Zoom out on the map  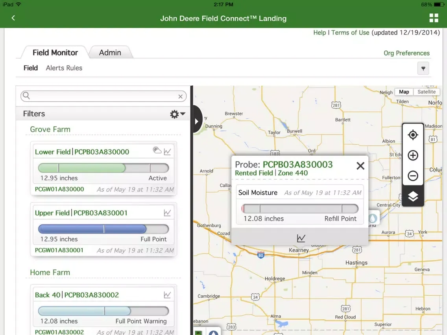[x=413, y=175]
